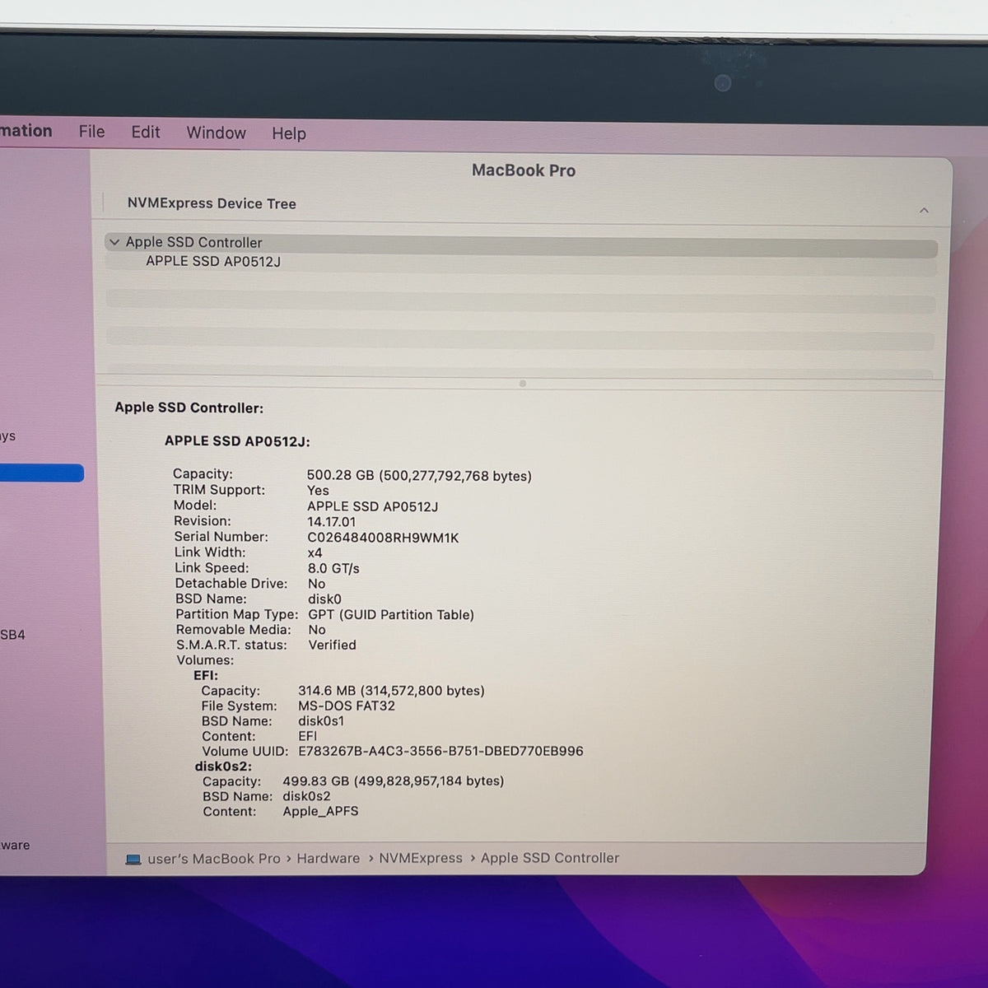Click the NVMExpress Device Tree column header
The height and width of the screenshot is (988, 988).
pyautogui.click(x=212, y=203)
